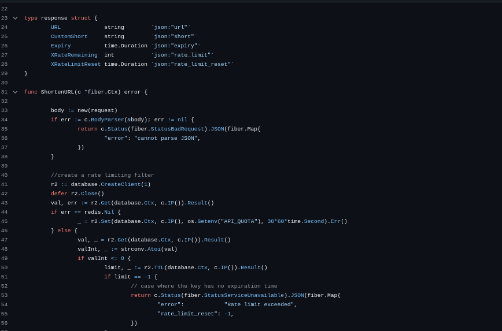This screenshot has height=331, width=502.
Task: Collapse the ShortenURL function fold chevron
Action: coord(15,92)
